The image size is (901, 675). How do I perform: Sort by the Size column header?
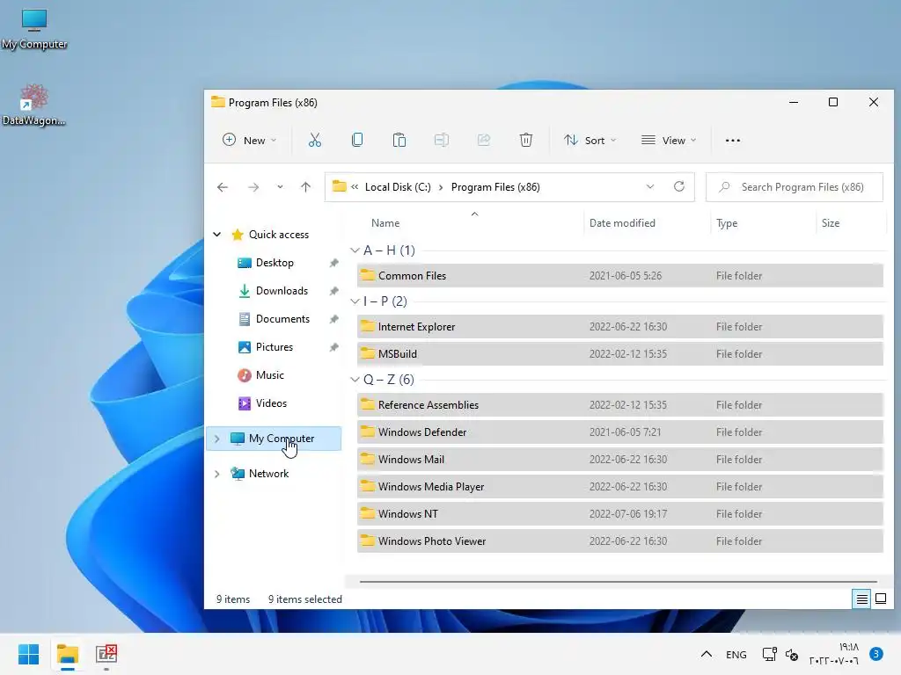831,223
